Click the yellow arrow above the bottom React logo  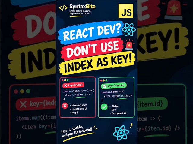tap(131, 125)
